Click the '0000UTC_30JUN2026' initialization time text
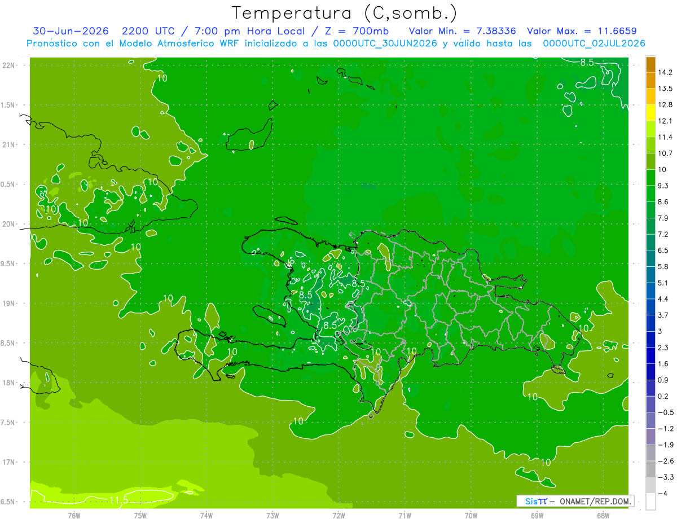Image resolution: width=677 pixels, height=523 pixels. pos(385,43)
